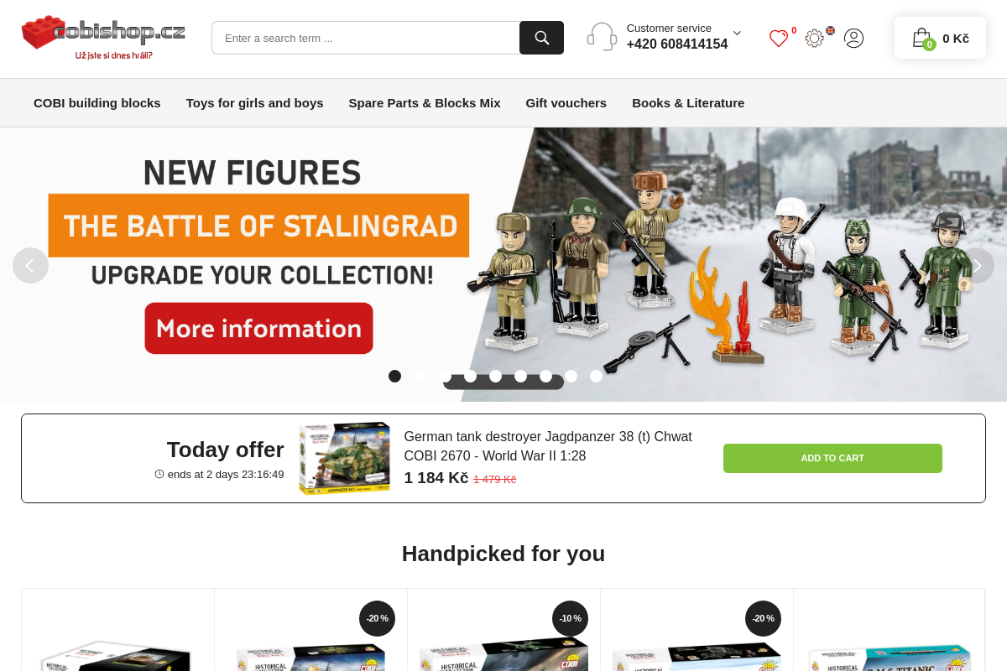
Task: Open the wishlist heart icon
Action: (x=779, y=38)
